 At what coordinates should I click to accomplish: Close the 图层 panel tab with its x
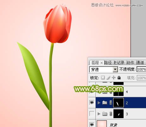101,63
